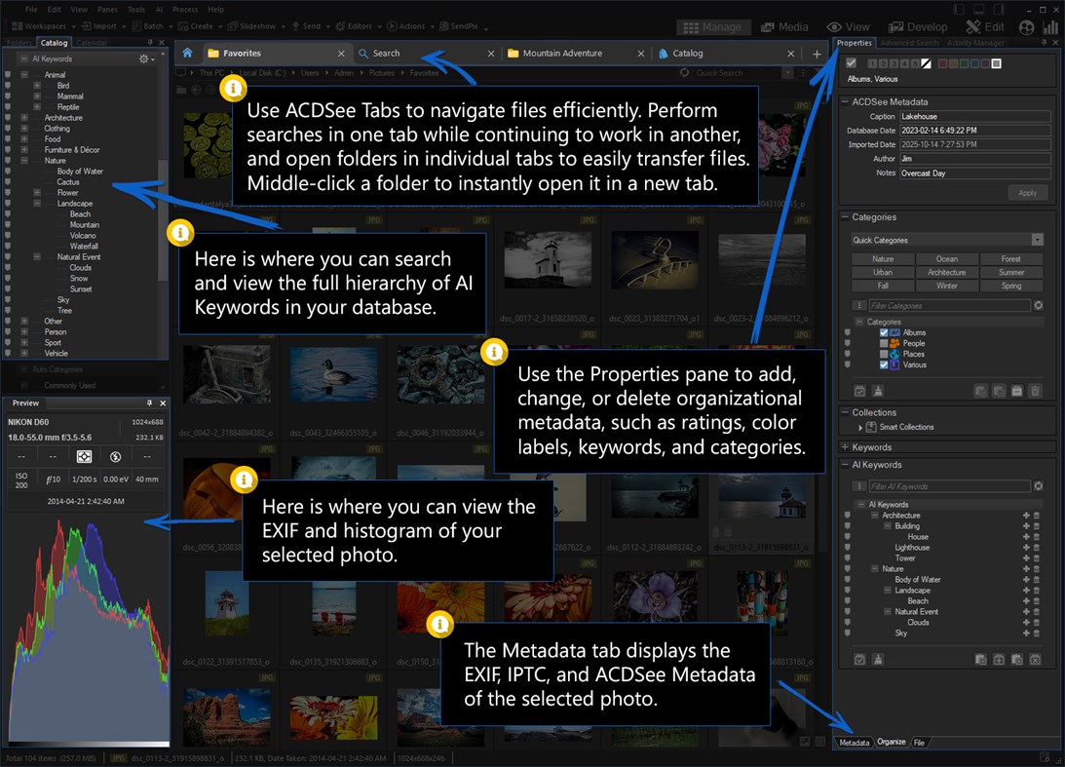Select the Batch tool icon
This screenshot has height=767, width=1065.
coord(150,26)
